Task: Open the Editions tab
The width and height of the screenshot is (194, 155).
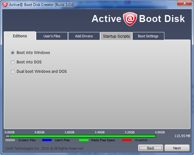Action: coord(20,36)
